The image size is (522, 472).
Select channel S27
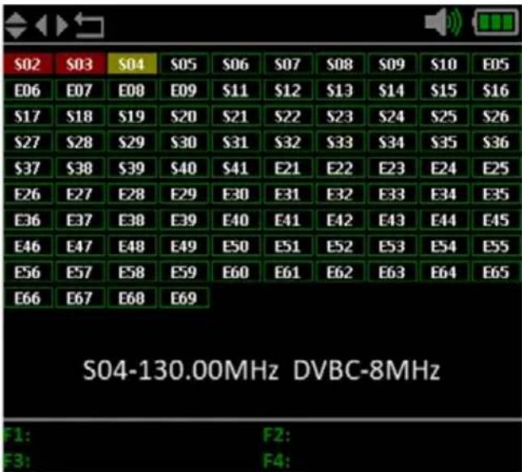tap(28, 142)
